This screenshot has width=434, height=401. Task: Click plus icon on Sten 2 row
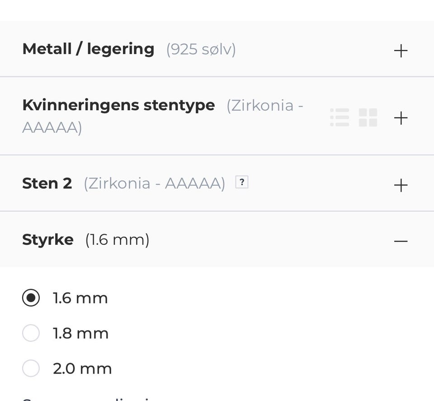tap(401, 185)
